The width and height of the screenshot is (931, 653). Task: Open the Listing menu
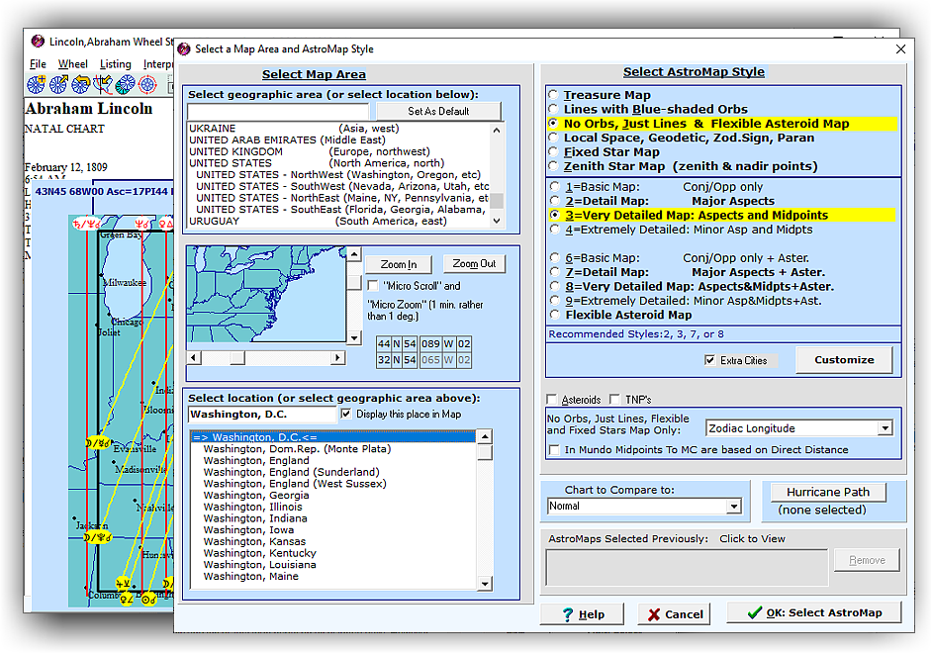coord(115,64)
